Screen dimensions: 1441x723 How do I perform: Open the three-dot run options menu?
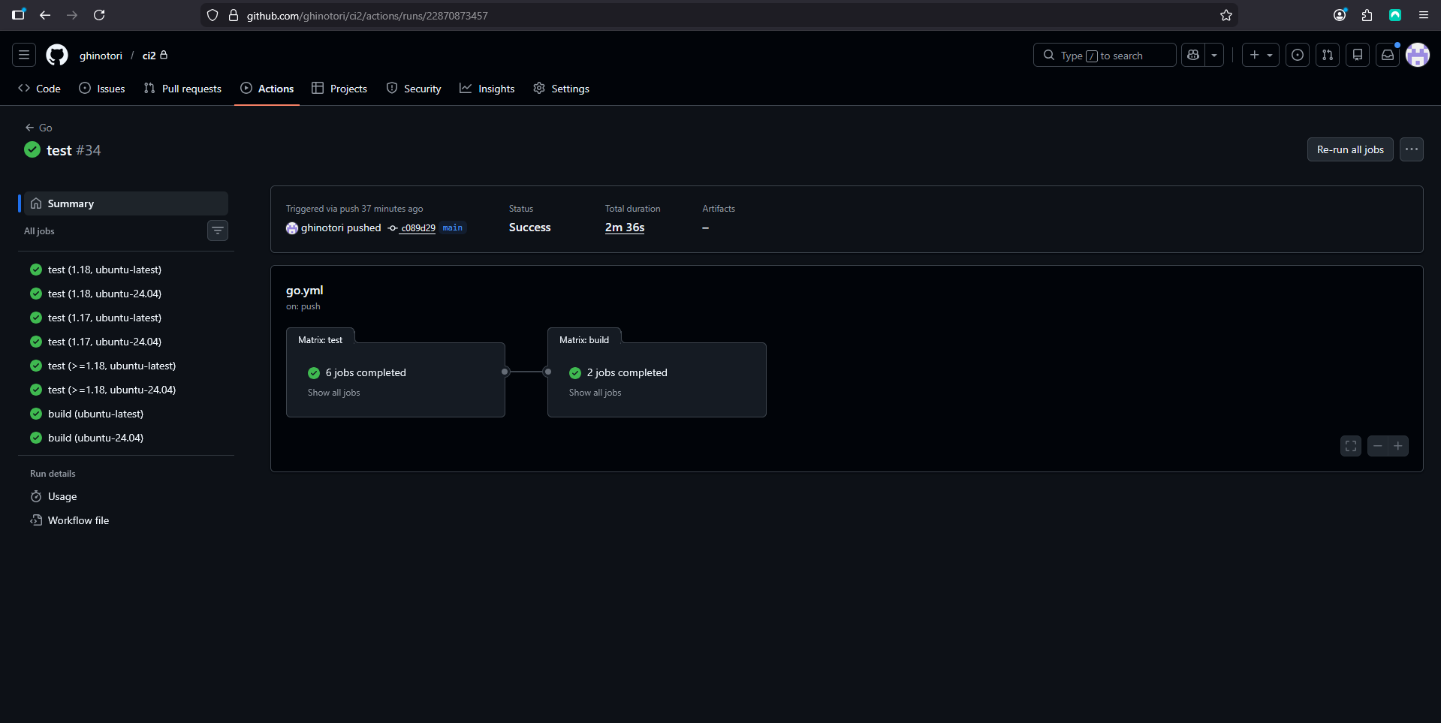pos(1412,149)
